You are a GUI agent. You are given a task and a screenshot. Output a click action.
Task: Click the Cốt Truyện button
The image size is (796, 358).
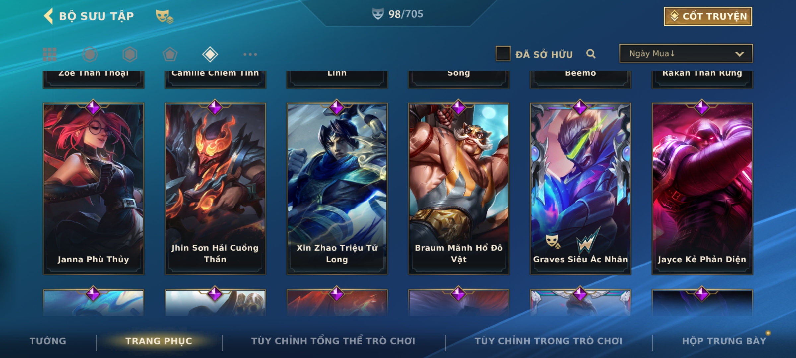tap(708, 16)
